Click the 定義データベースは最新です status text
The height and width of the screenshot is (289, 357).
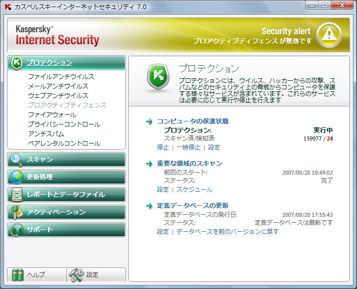[294, 223]
